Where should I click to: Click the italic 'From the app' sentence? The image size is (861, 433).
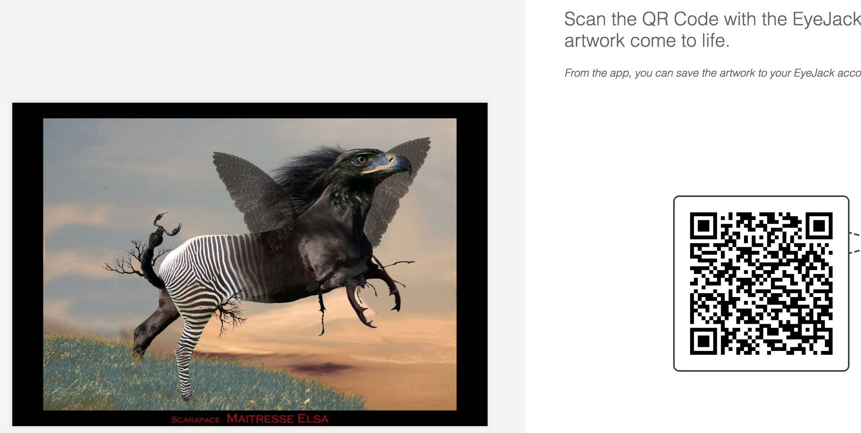[x=712, y=73]
